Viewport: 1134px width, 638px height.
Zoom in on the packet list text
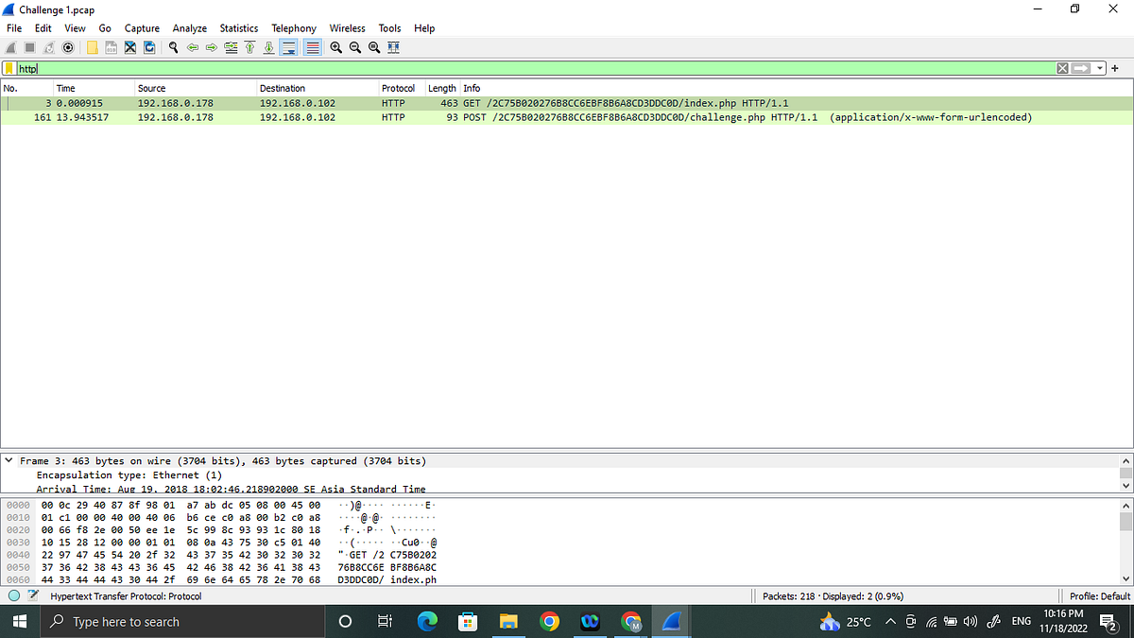point(335,47)
